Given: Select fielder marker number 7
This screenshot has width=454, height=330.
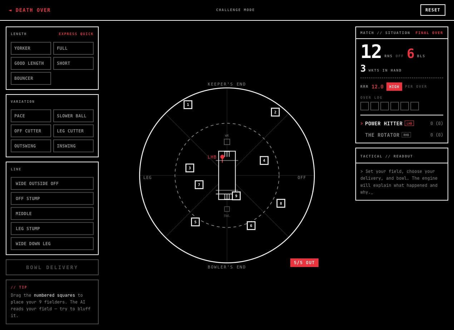Looking at the screenshot, I should [x=199, y=185].
